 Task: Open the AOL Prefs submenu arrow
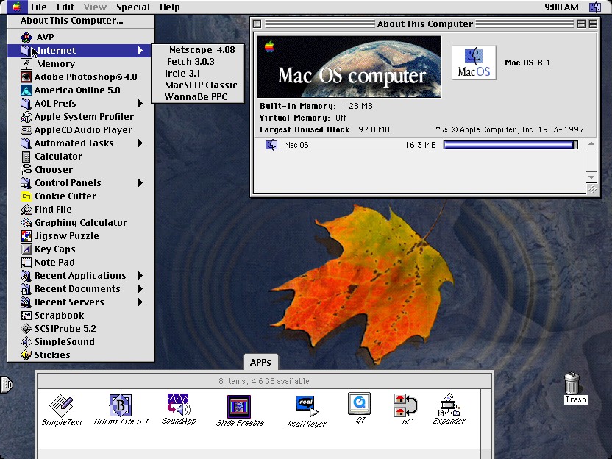[140, 104]
